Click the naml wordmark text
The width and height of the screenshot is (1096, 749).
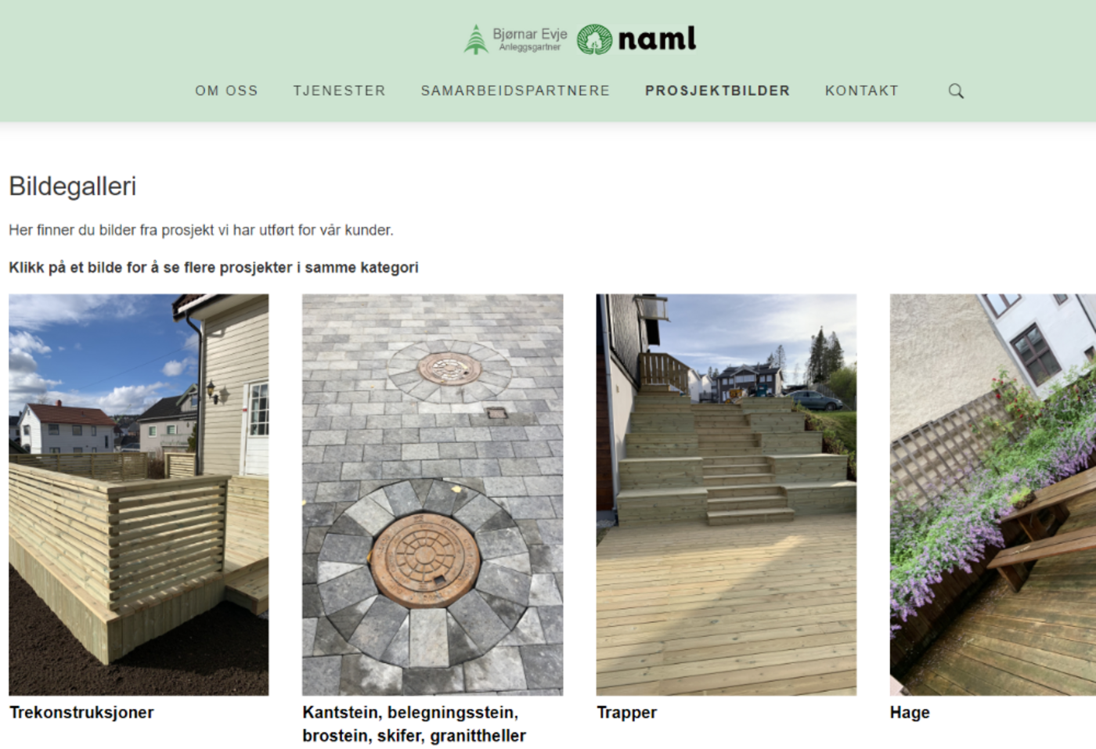pyautogui.click(x=657, y=38)
